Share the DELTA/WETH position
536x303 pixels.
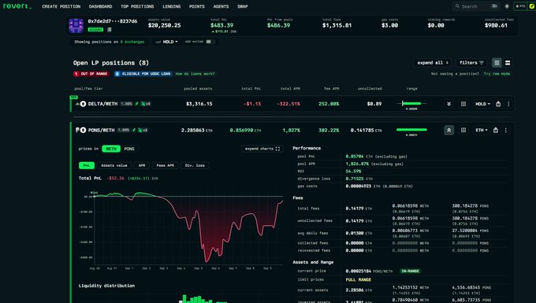(498, 104)
